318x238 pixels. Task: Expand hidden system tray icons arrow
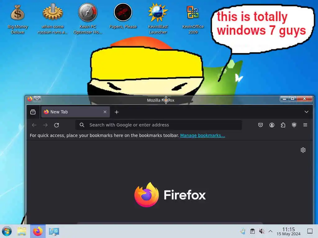[x=270, y=231]
